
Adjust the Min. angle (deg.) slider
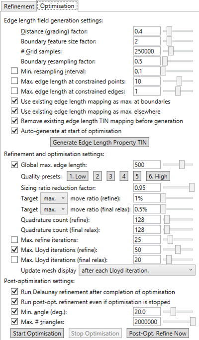point(178,312)
